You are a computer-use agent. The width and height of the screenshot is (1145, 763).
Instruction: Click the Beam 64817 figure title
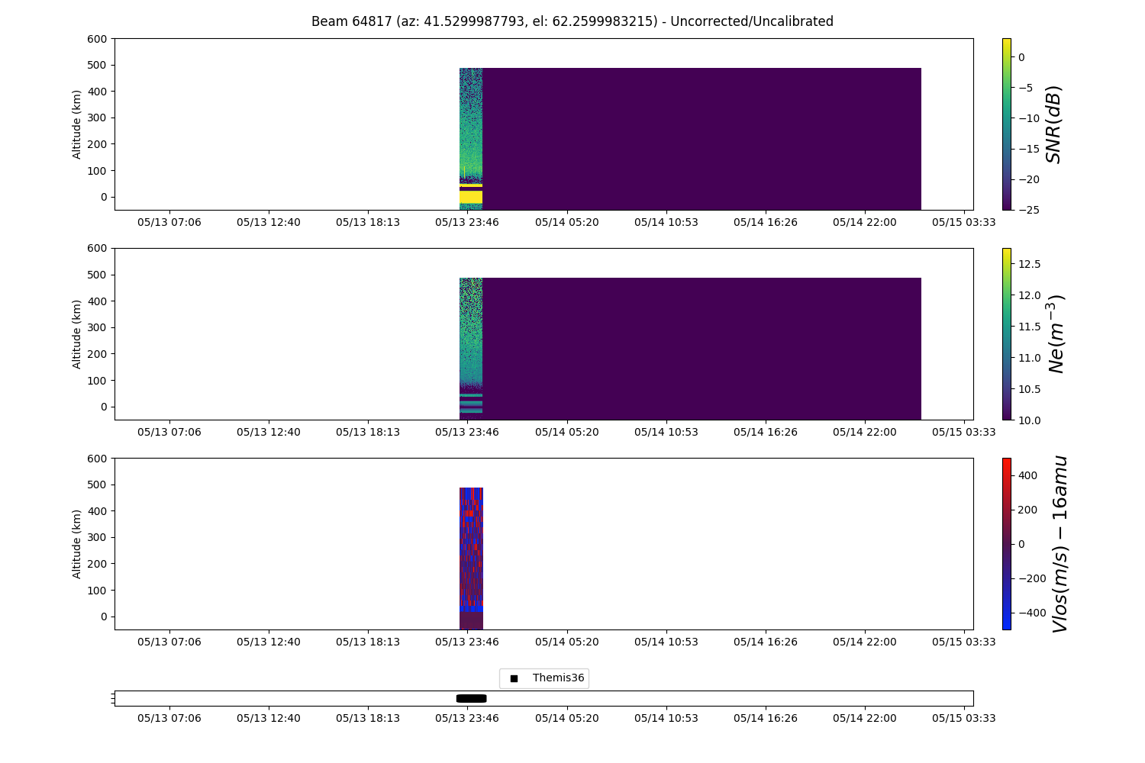tap(572, 21)
